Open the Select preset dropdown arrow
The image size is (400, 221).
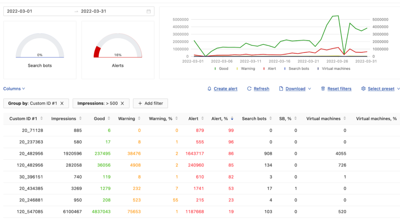coord(398,89)
